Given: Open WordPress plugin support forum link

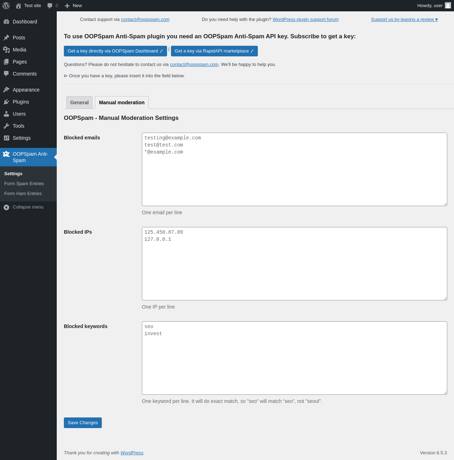Looking at the screenshot, I should 305,20.
